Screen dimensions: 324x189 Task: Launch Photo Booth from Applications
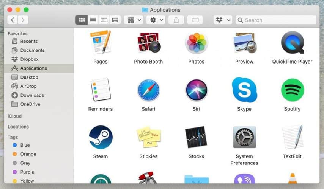[x=148, y=42]
